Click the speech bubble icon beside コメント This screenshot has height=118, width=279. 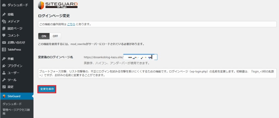(x=4, y=36)
